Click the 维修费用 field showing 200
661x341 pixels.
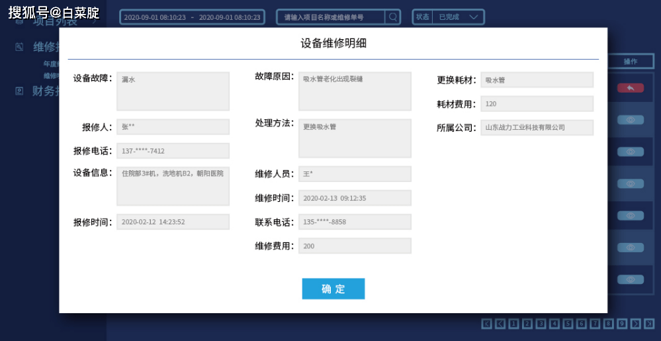[x=355, y=246]
